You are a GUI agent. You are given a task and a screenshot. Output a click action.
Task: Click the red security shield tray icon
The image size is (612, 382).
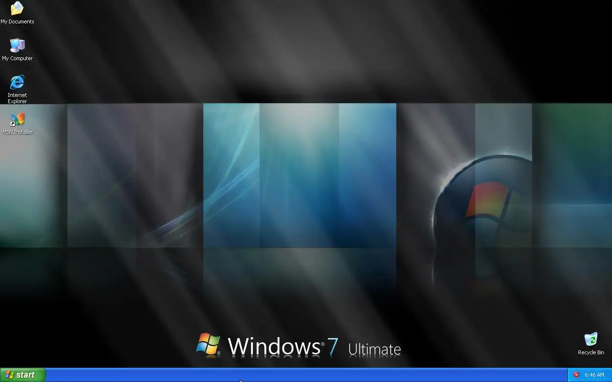(576, 375)
